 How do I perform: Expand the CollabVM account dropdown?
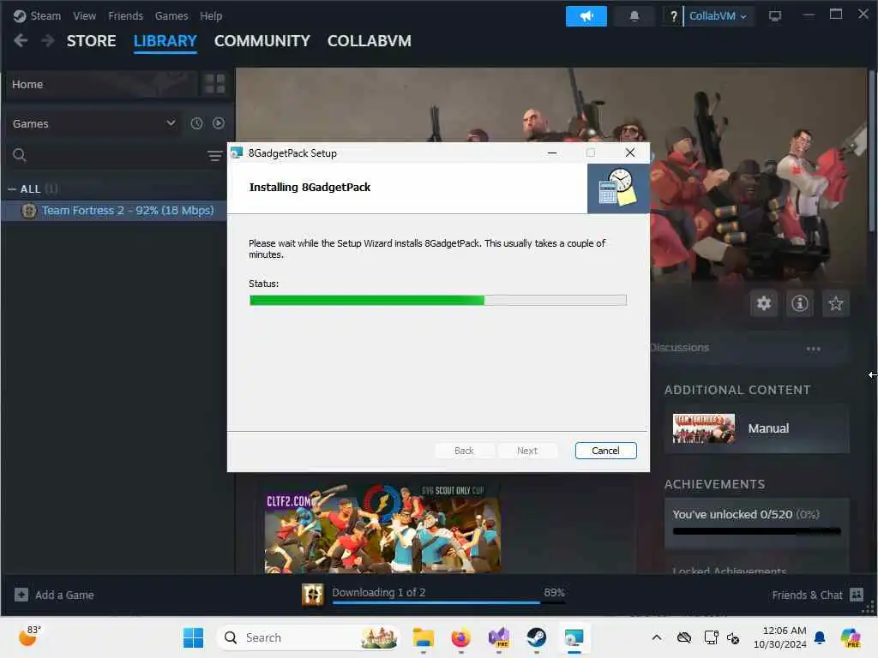pyautogui.click(x=718, y=16)
